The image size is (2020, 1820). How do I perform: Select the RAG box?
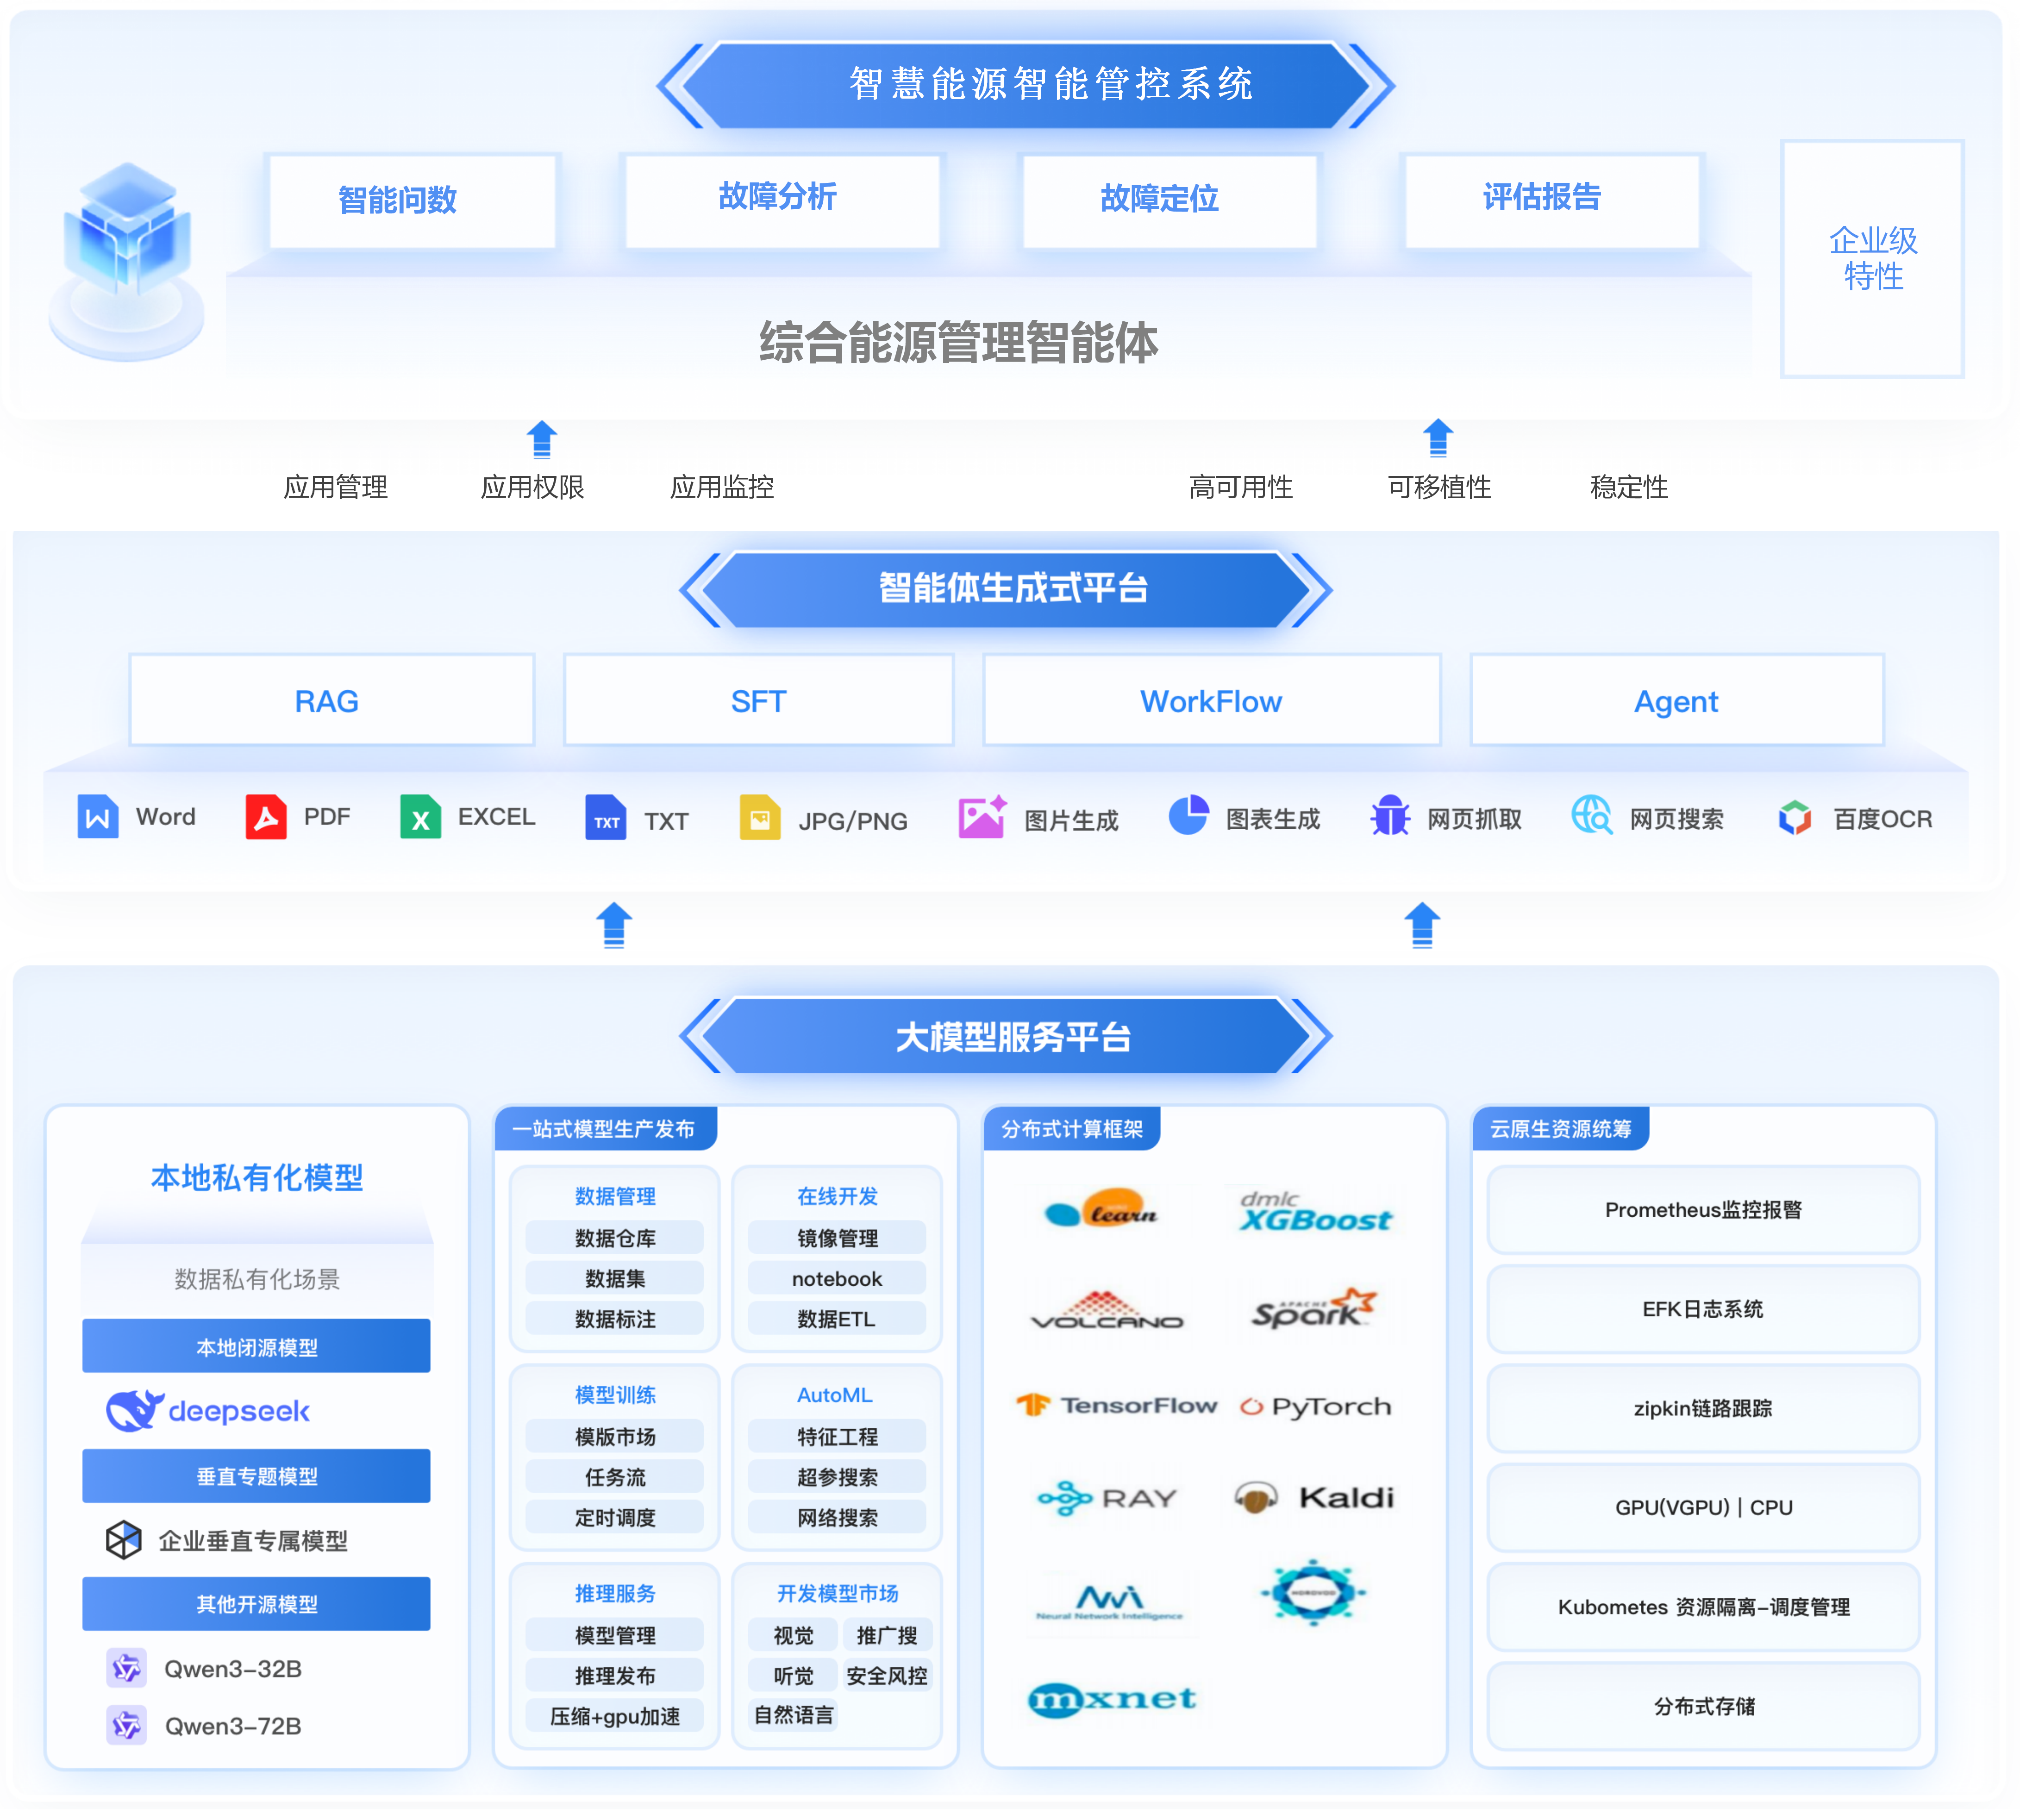[x=331, y=701]
